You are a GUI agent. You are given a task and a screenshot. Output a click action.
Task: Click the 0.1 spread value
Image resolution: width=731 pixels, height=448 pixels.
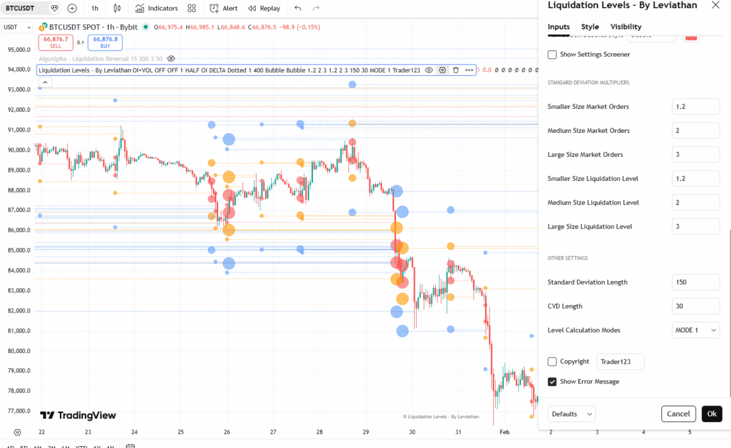pos(80,43)
